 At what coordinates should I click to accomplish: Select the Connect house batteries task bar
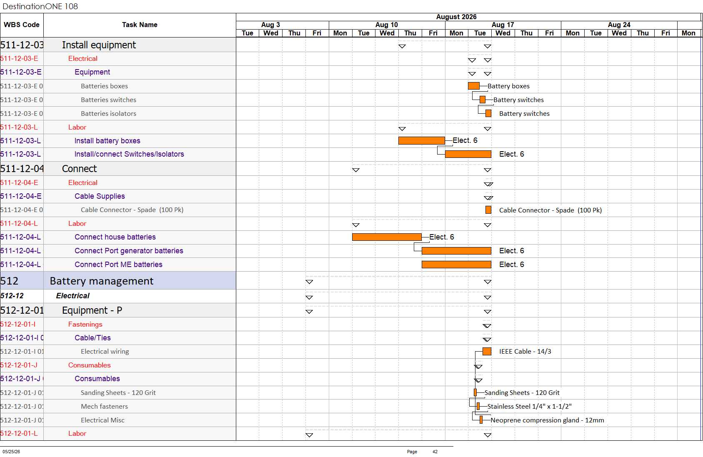pos(387,237)
